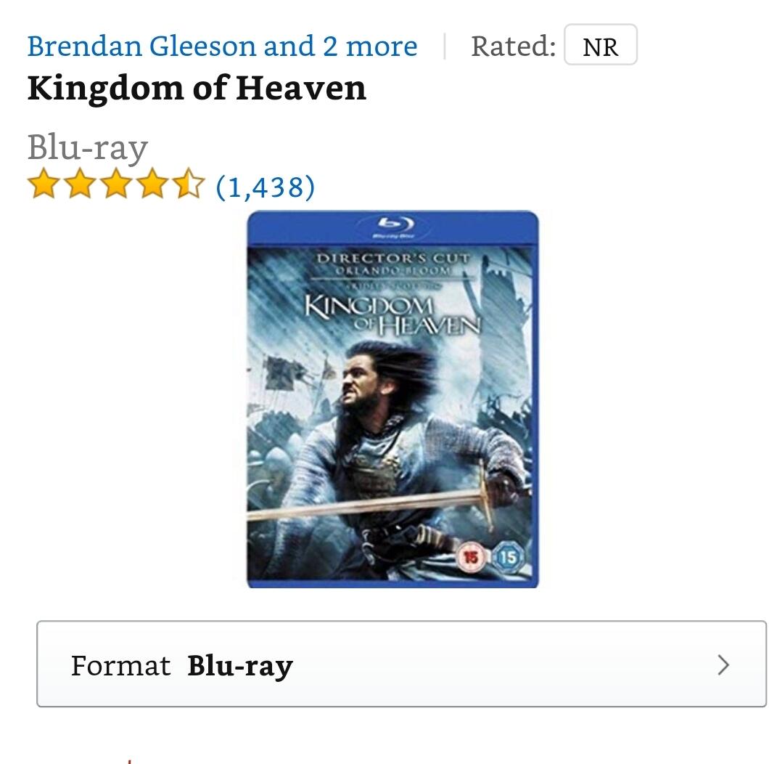Screen dimensions: 769x764
Task: Click the Blu-ray Disc logo on cover
Action: 394,227
